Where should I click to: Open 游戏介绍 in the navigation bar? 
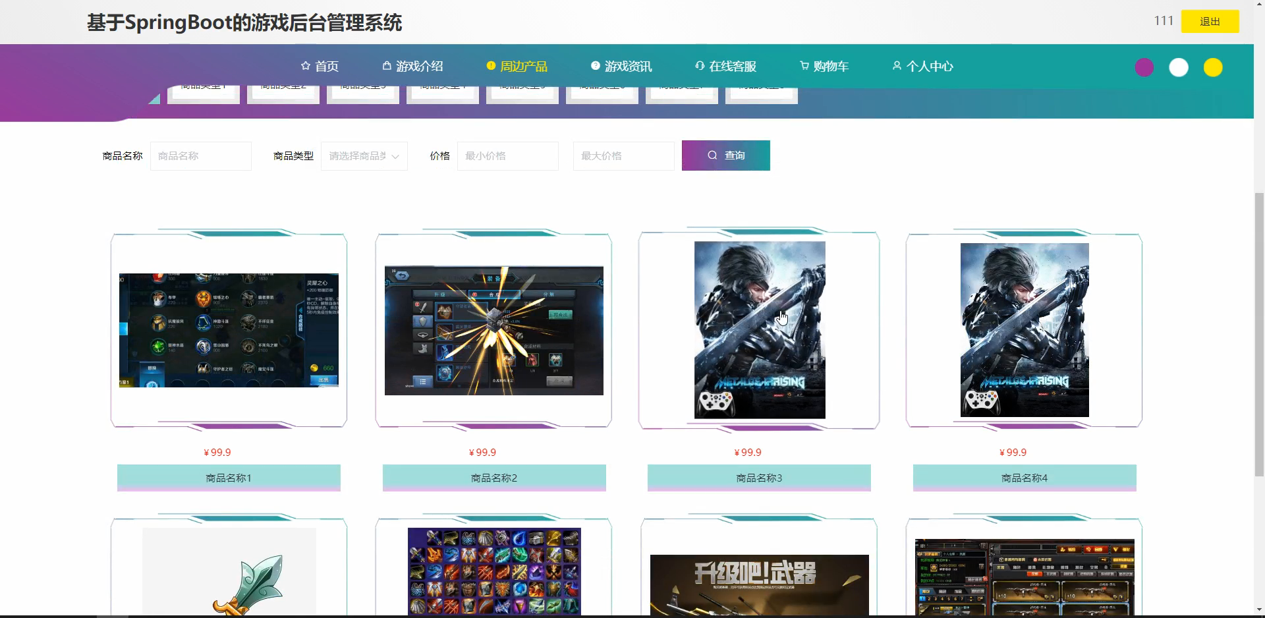click(412, 67)
